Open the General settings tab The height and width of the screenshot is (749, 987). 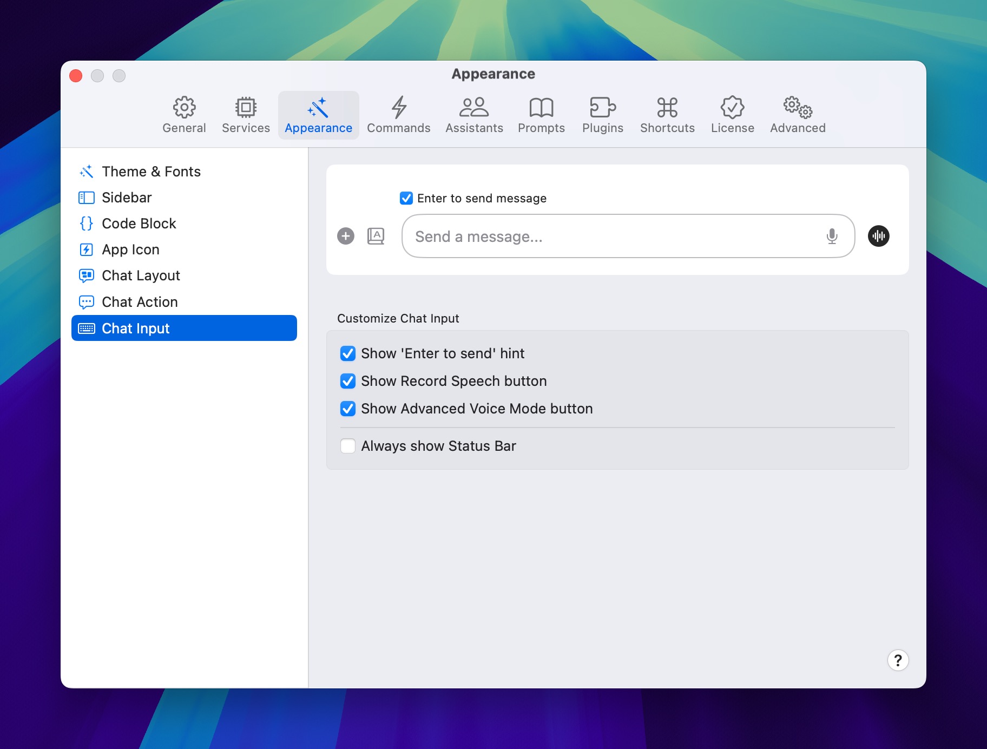click(184, 115)
